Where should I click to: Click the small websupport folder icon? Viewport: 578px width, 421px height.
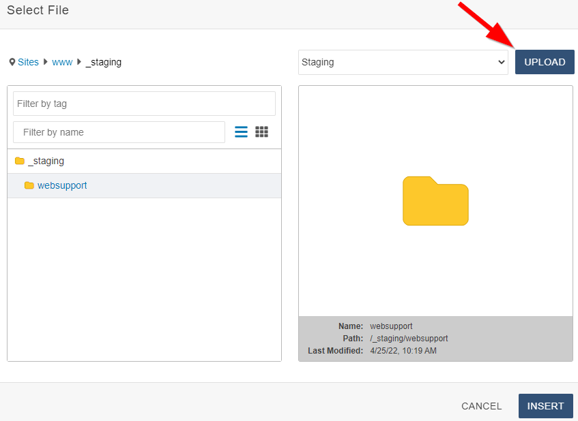point(29,186)
